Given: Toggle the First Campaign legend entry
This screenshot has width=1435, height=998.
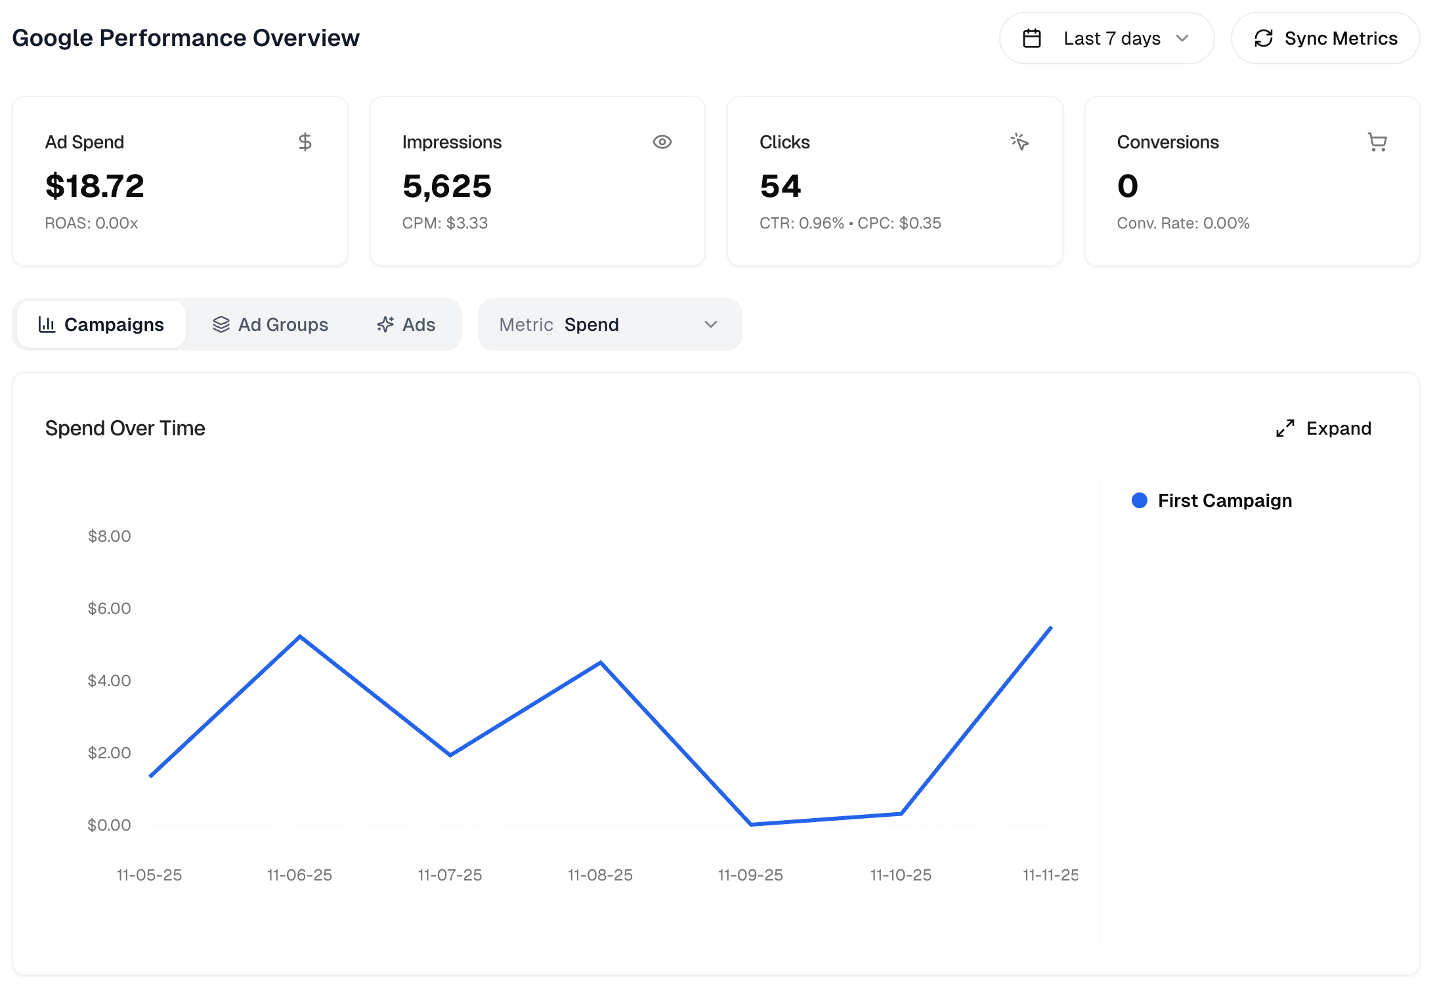Looking at the screenshot, I should (x=1224, y=500).
